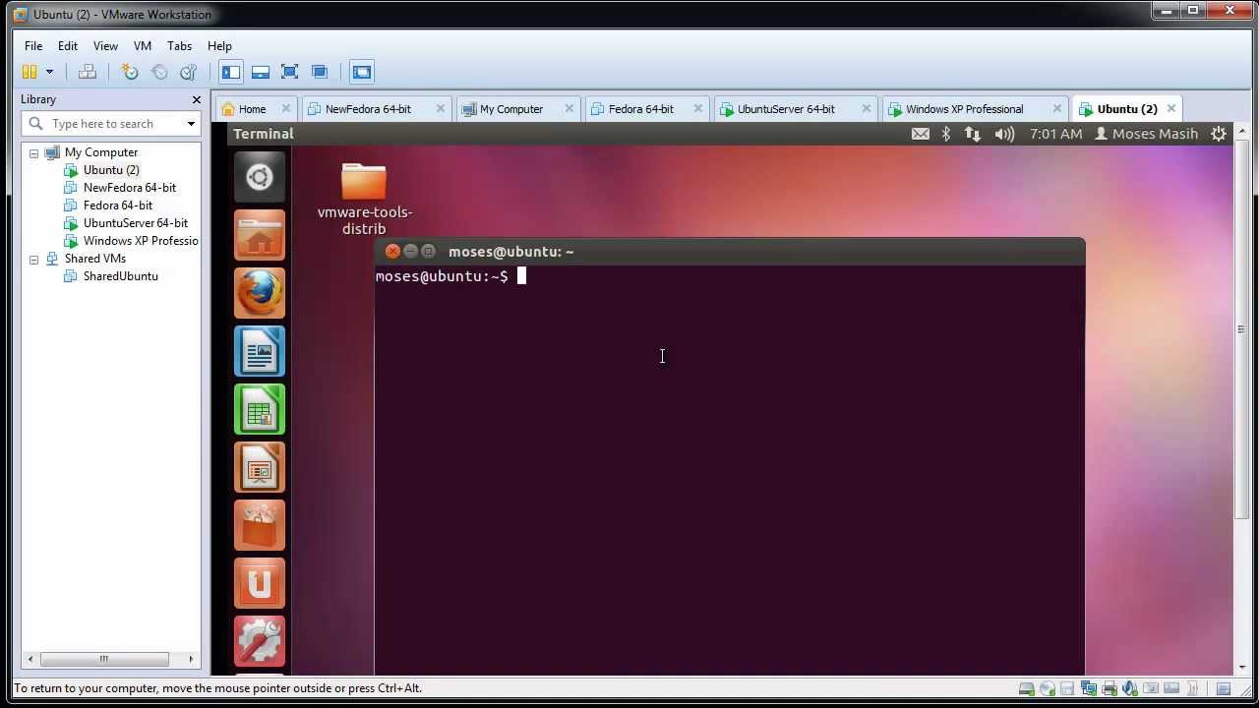Toggle the thumbnail bar view button
The width and height of the screenshot is (1259, 708).
tap(261, 72)
